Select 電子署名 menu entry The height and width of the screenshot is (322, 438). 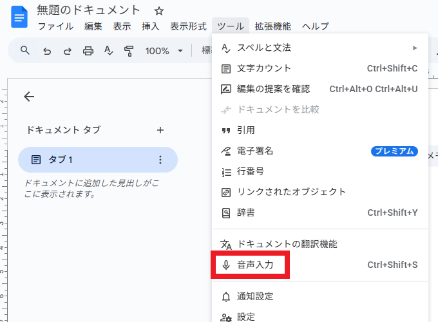[x=320, y=151]
